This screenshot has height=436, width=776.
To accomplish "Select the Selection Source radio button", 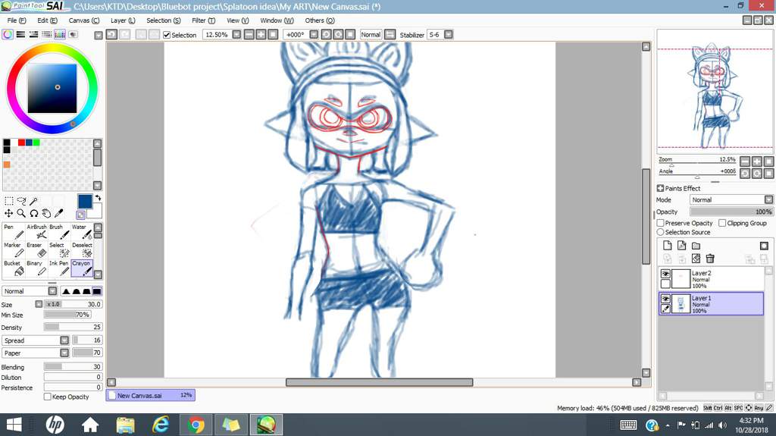I will 660,232.
